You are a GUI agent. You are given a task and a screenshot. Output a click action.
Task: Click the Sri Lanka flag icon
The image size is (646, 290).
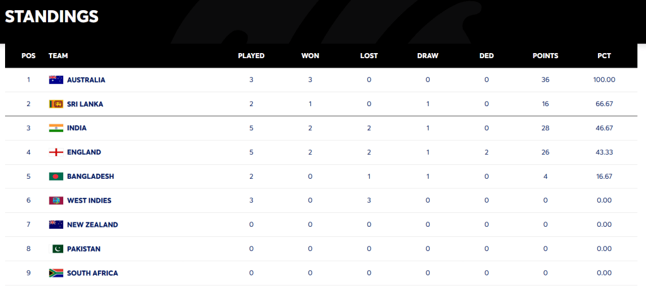(56, 104)
